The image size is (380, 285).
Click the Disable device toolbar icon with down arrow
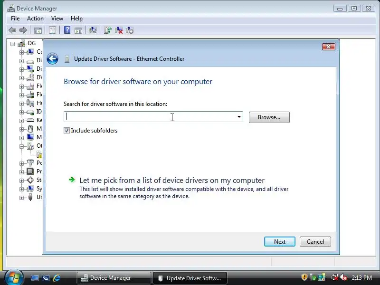click(130, 30)
